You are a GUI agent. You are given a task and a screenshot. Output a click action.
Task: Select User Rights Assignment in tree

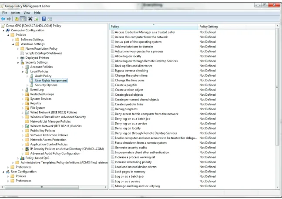(x=51, y=81)
